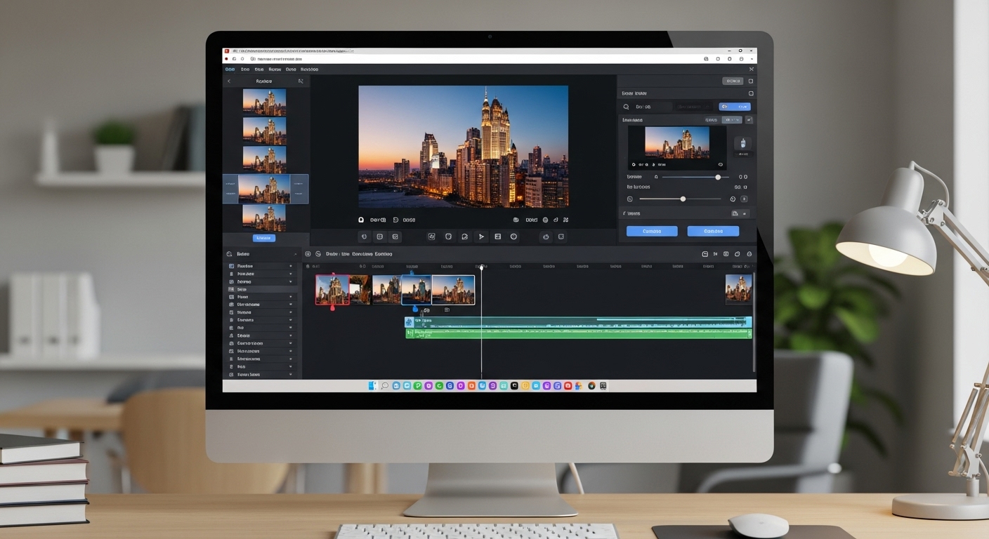
Task: Click the magnifier icon in the properties panel
Action: [x=627, y=107]
